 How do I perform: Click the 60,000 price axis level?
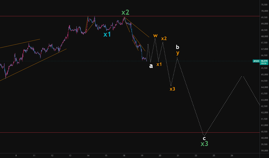(264, 138)
